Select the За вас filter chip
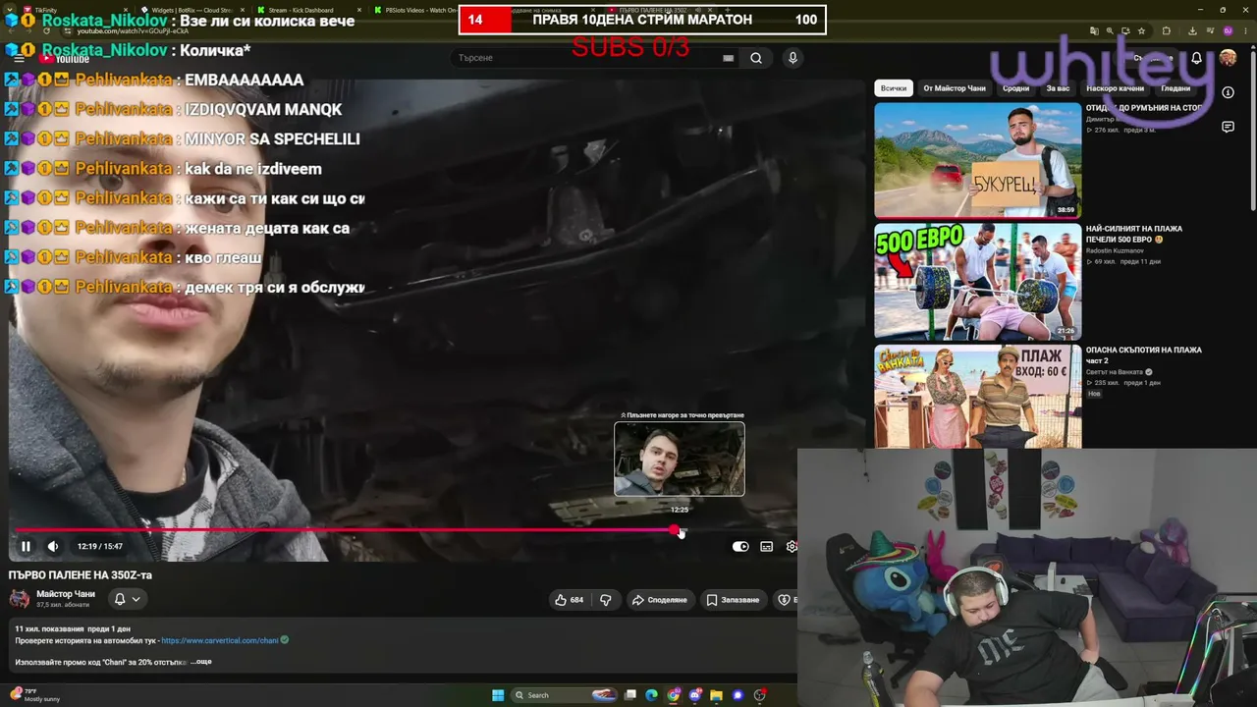The height and width of the screenshot is (707, 1257). [1058, 88]
